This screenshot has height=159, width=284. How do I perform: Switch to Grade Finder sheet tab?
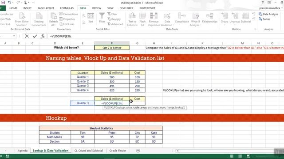118,151
